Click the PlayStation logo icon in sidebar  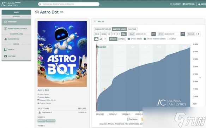tap(6, 39)
